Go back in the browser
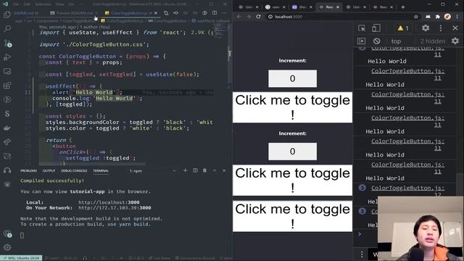Image resolution: width=464 pixels, height=261 pixels. tap(239, 17)
